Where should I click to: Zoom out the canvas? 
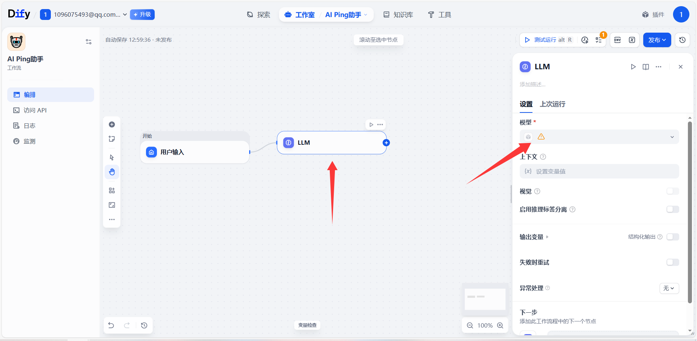coord(470,325)
